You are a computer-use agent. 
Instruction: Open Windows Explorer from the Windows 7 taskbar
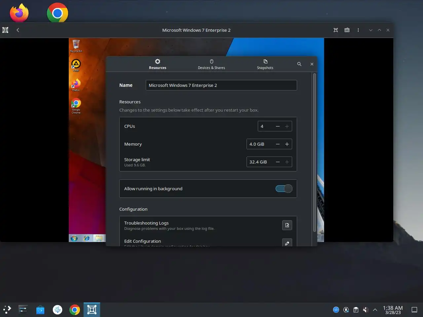(98, 238)
